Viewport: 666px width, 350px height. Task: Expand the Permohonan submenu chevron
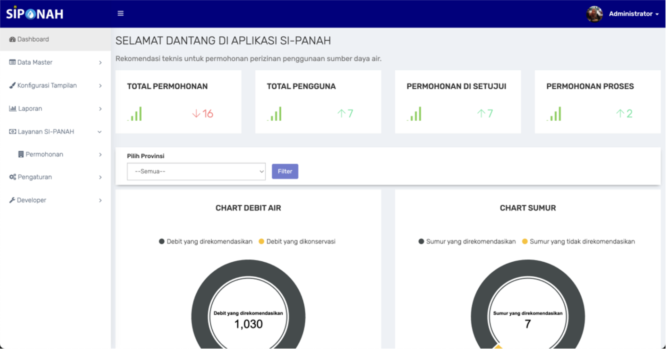101,155
